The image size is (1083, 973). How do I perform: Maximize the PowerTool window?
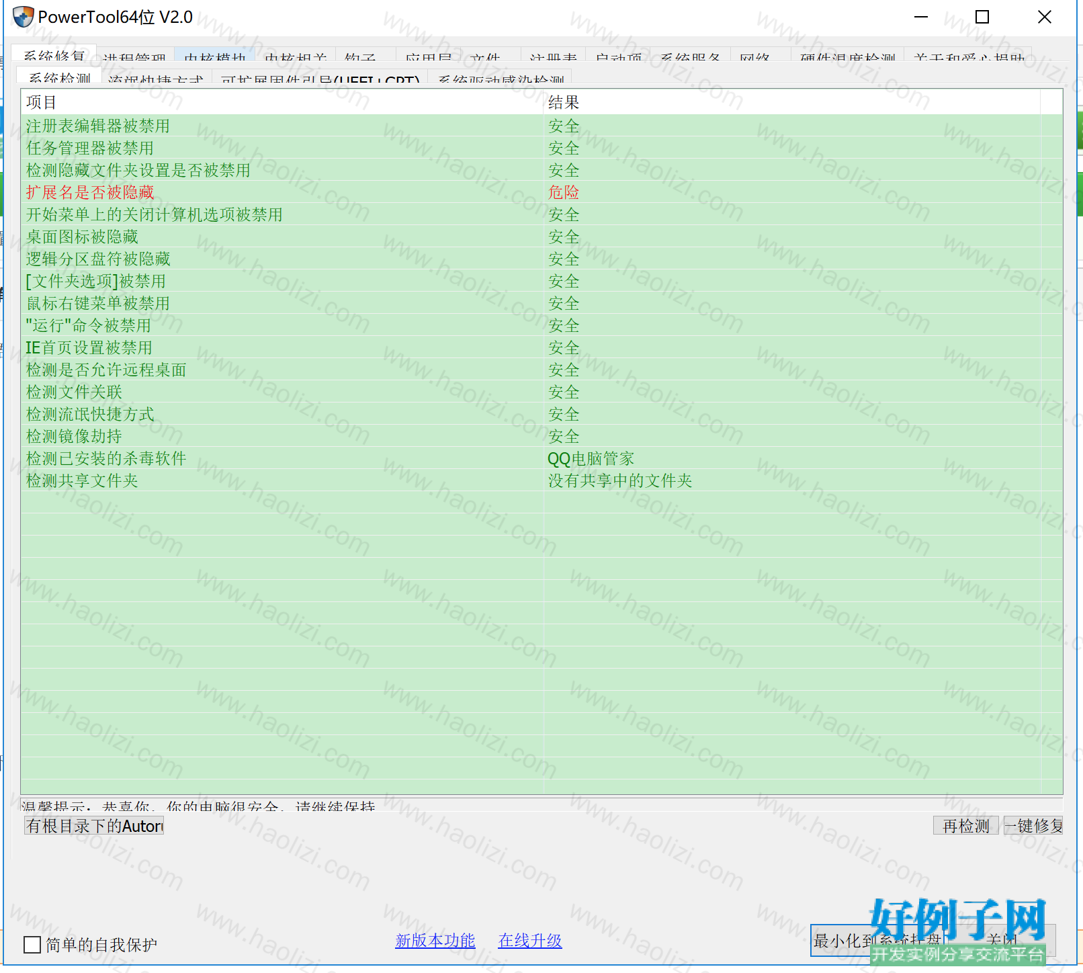point(982,17)
